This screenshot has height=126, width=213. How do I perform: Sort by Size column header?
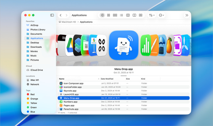pos(128,79)
